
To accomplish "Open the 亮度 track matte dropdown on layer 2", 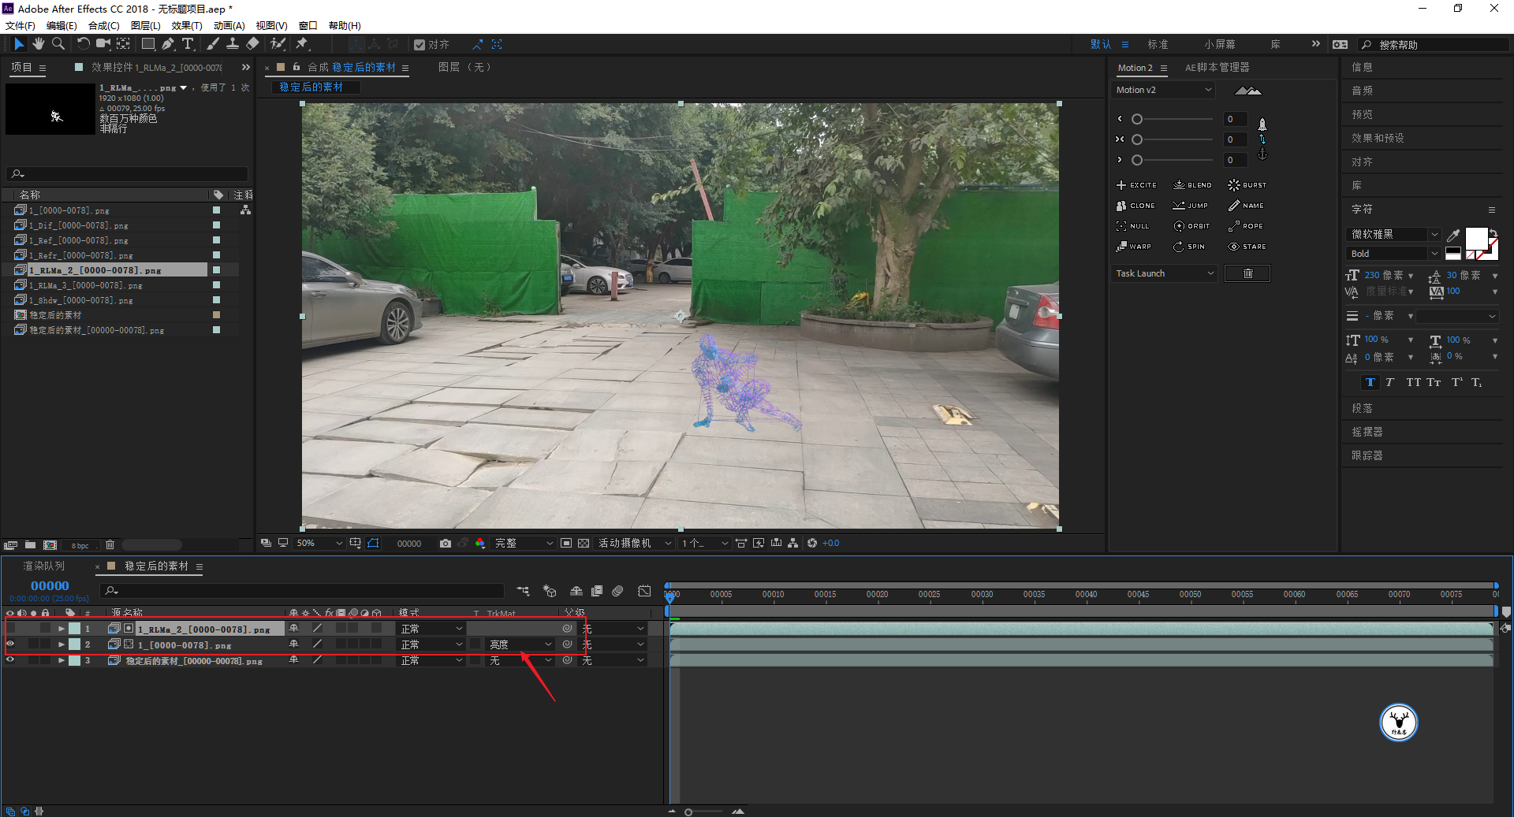I will (x=520, y=644).
